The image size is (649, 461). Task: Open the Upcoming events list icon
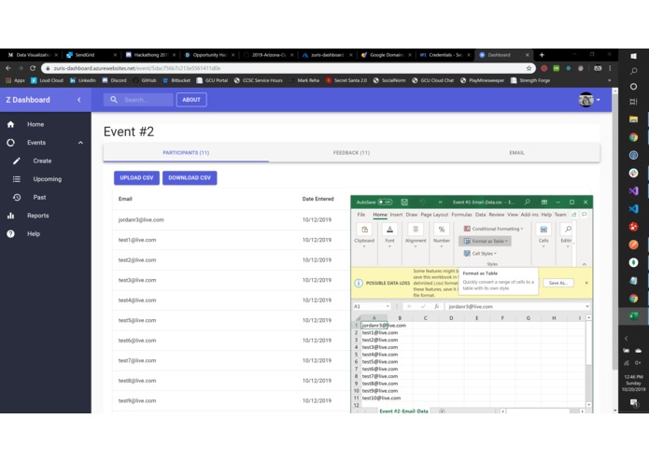(x=17, y=179)
